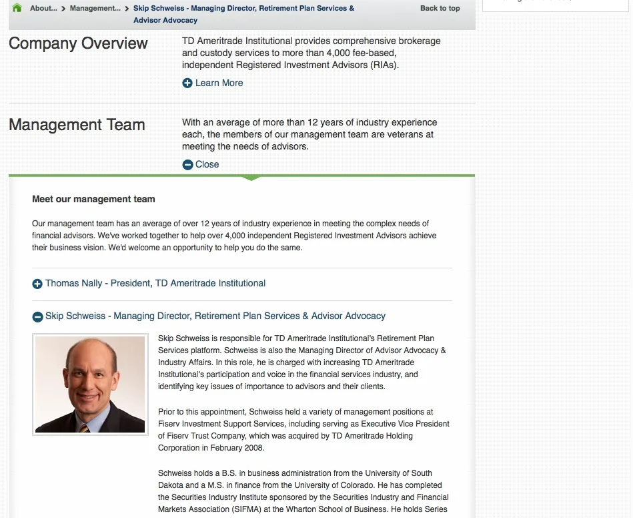Open Skip Schweiss breadcrumb link

click(244, 14)
